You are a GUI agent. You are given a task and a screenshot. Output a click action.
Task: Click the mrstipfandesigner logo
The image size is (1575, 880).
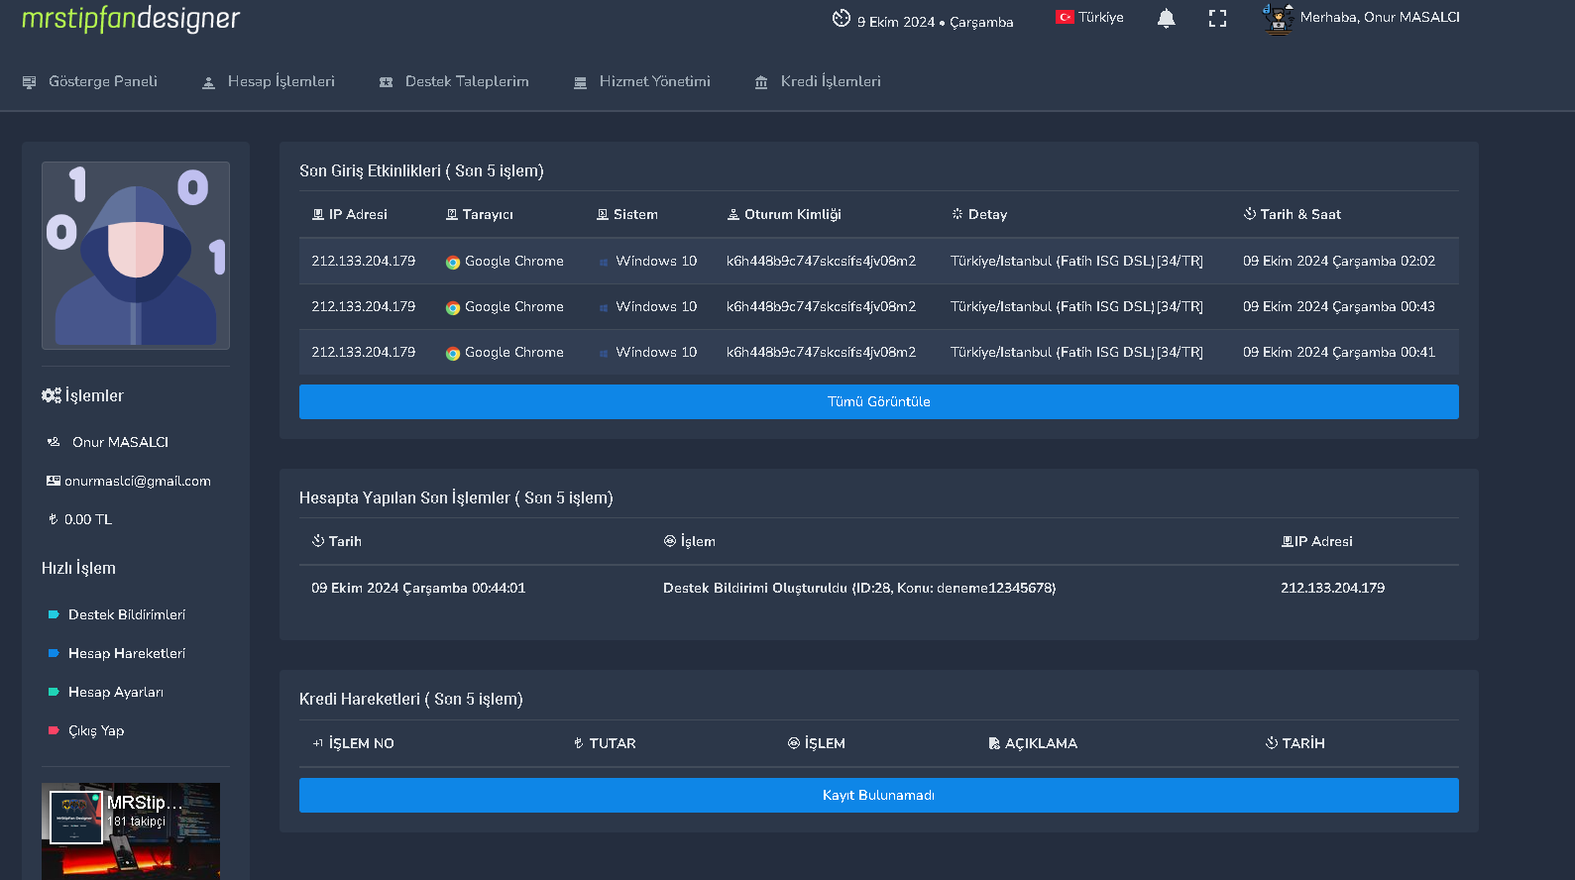(x=131, y=18)
